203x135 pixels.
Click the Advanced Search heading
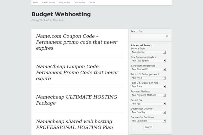tap(141, 45)
